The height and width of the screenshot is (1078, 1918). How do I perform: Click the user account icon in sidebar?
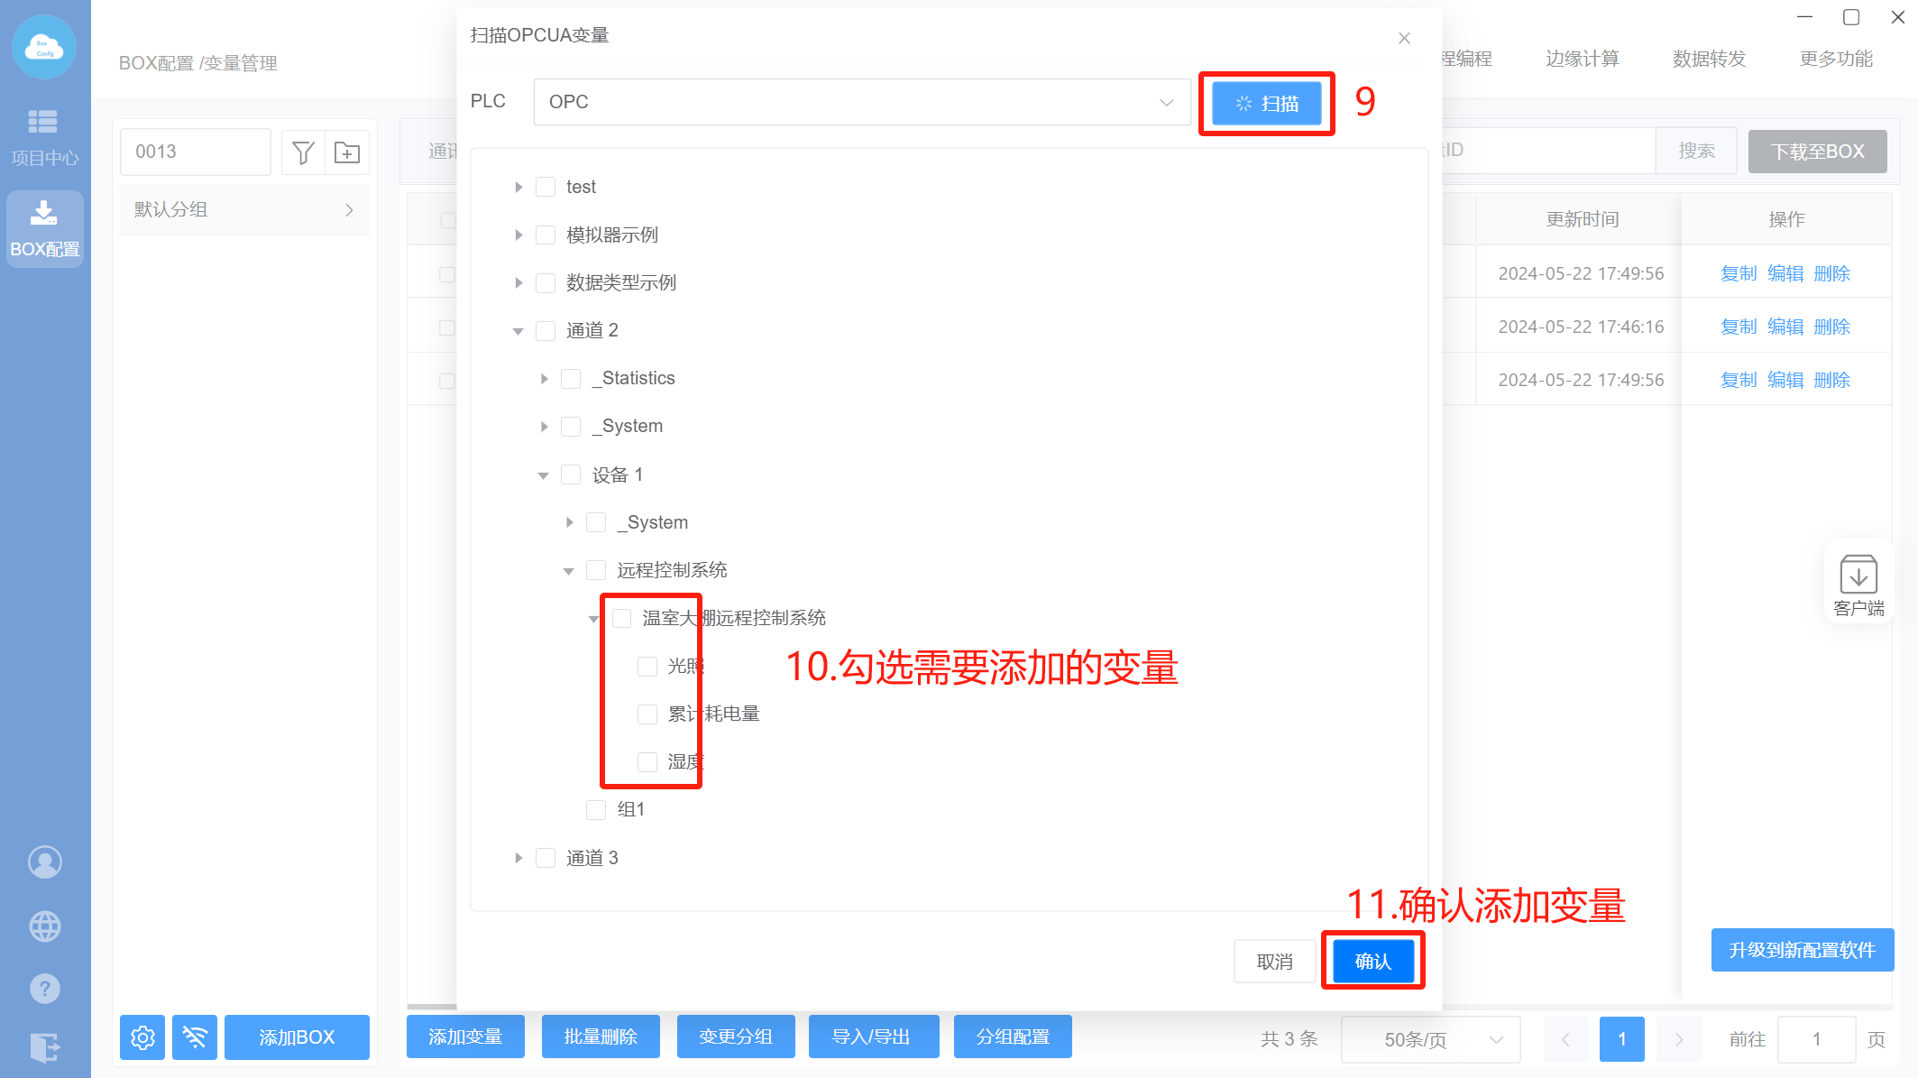[45, 862]
